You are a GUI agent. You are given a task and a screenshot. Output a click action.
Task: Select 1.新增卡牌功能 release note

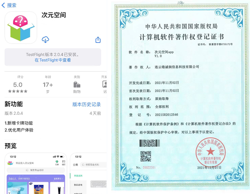[x=19, y=123]
